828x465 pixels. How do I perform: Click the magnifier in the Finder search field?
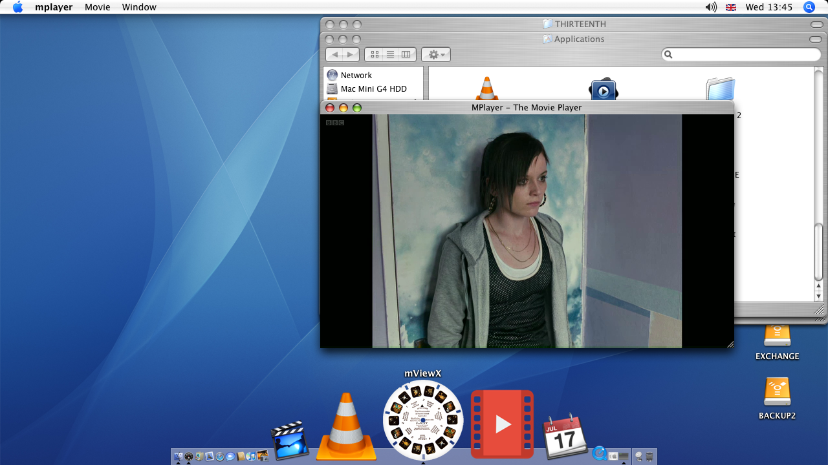[x=669, y=55]
